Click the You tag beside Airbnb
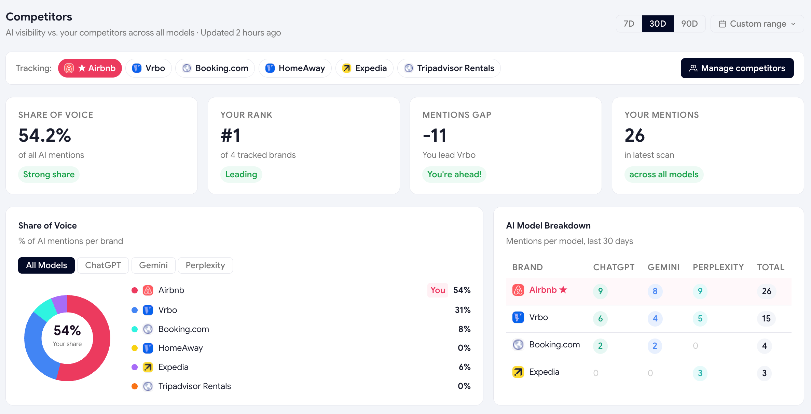Image resolution: width=811 pixels, height=414 pixels. point(438,290)
